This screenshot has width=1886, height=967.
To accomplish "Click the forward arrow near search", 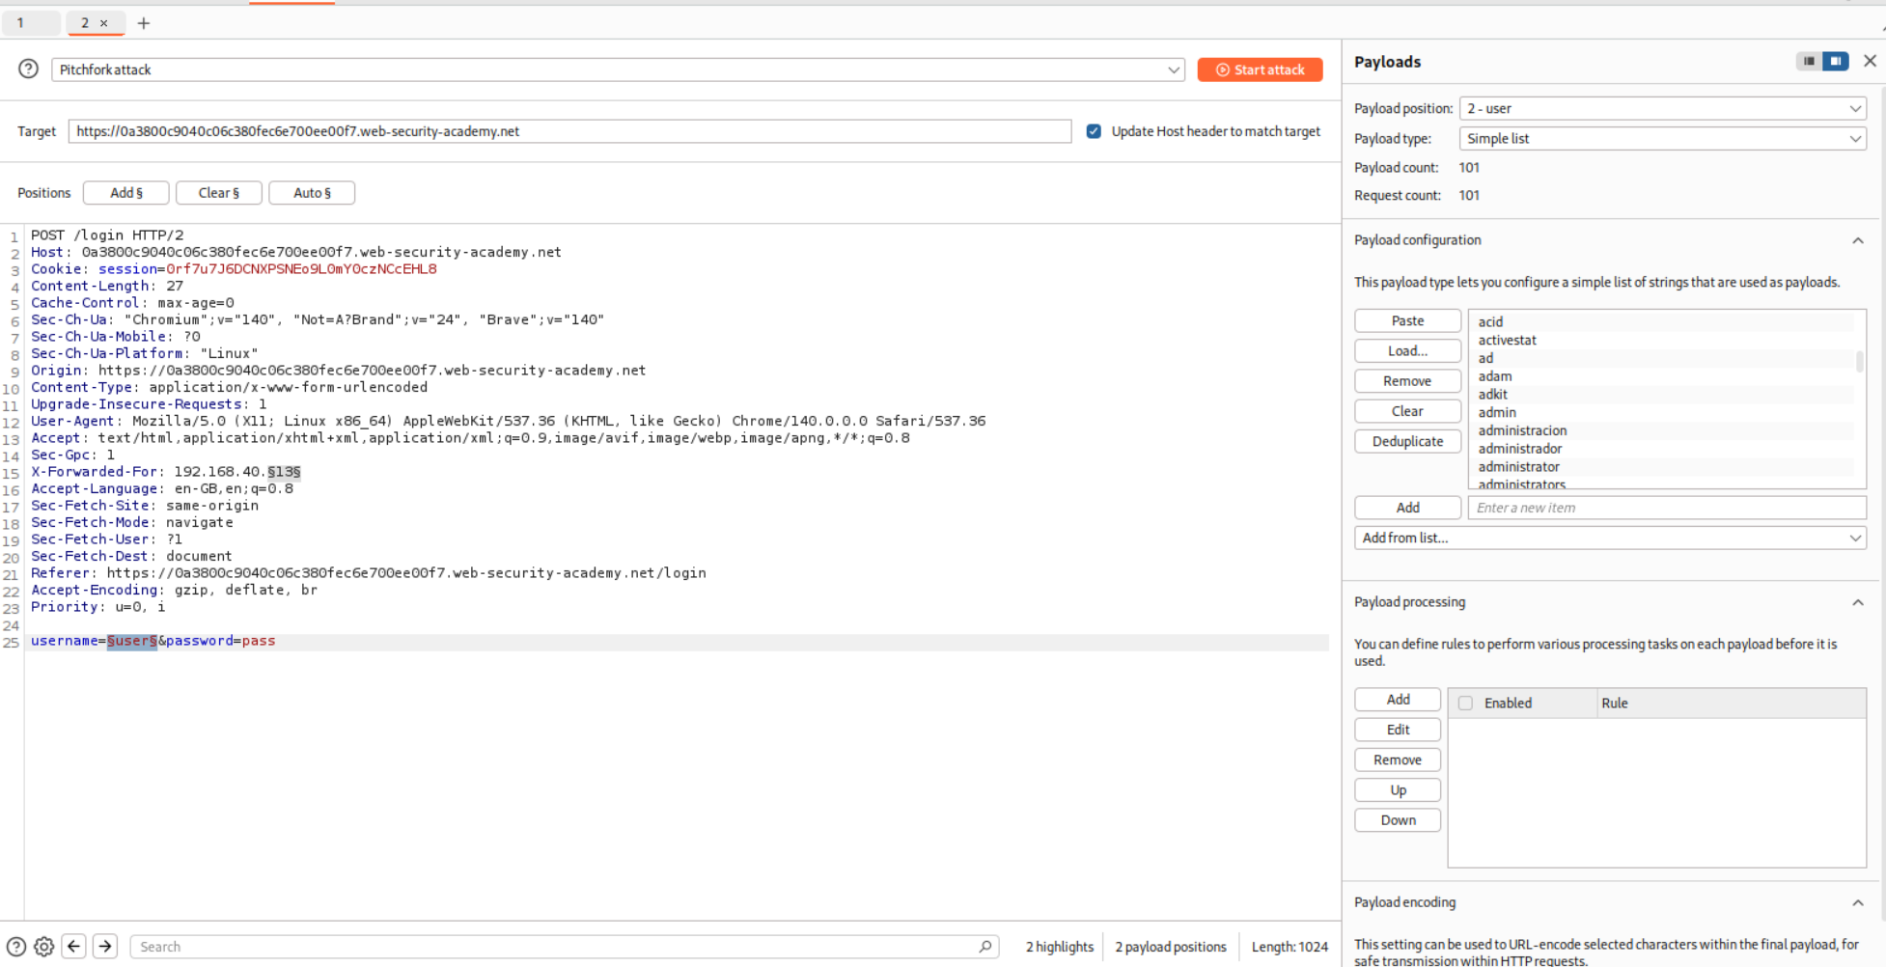I will [105, 947].
